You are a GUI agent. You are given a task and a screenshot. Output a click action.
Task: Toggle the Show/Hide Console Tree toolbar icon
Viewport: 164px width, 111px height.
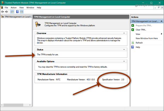[x=12, y=12]
